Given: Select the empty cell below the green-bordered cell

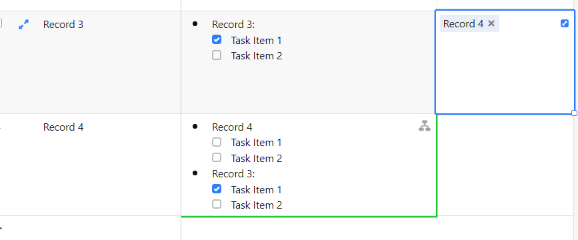Looking at the screenshot, I should click(309, 229).
